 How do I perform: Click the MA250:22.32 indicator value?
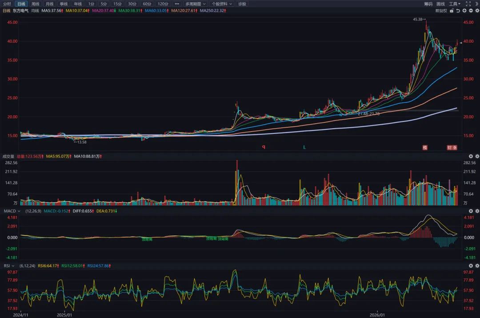tap(213, 11)
